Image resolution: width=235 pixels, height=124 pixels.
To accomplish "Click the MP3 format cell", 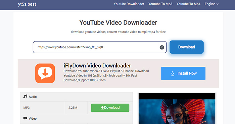I will click(x=43, y=108).
